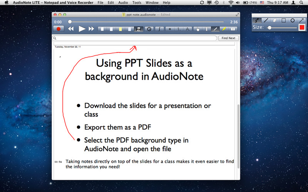Enter fullscreen with the window's corner arrows

(x=237, y=15)
